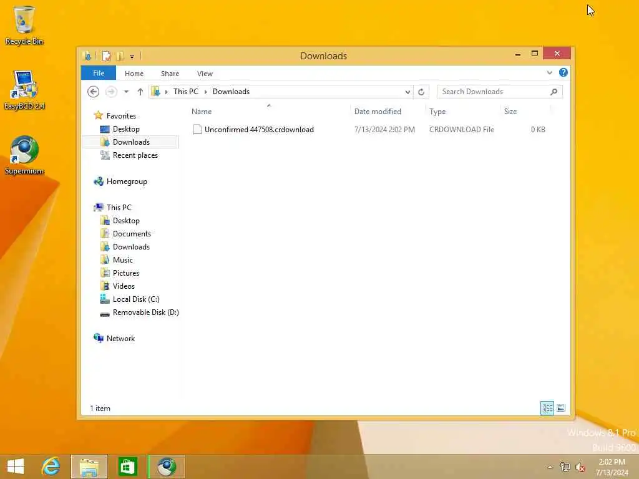Sort by Type column header
This screenshot has height=479, width=639.
462,111
